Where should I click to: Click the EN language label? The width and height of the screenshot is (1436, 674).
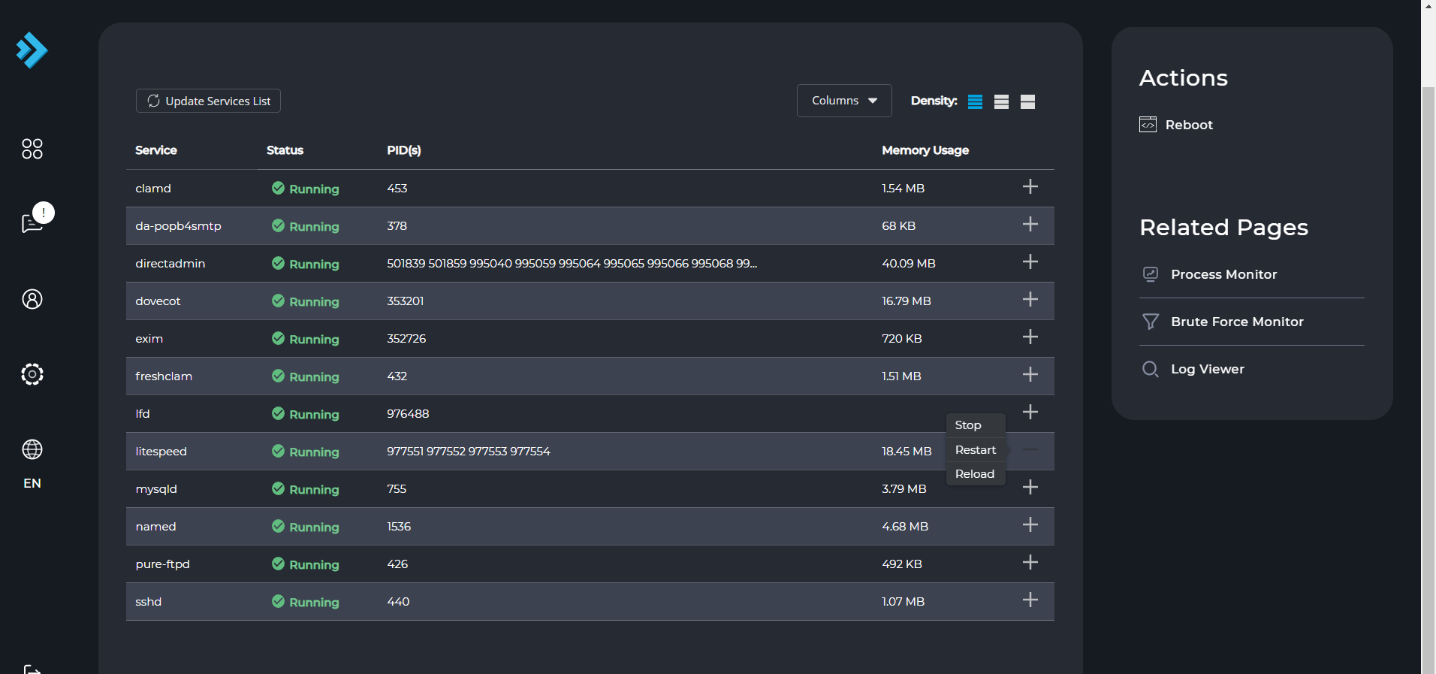click(x=32, y=483)
